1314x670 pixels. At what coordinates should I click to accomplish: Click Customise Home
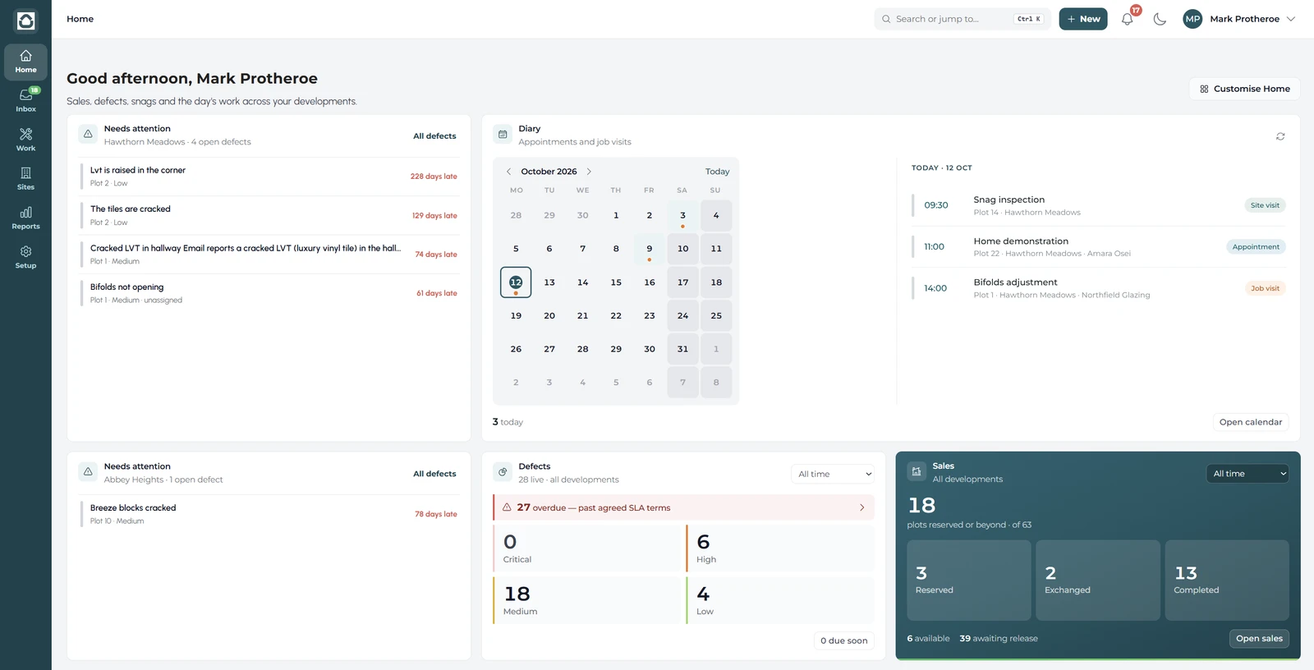click(1244, 89)
